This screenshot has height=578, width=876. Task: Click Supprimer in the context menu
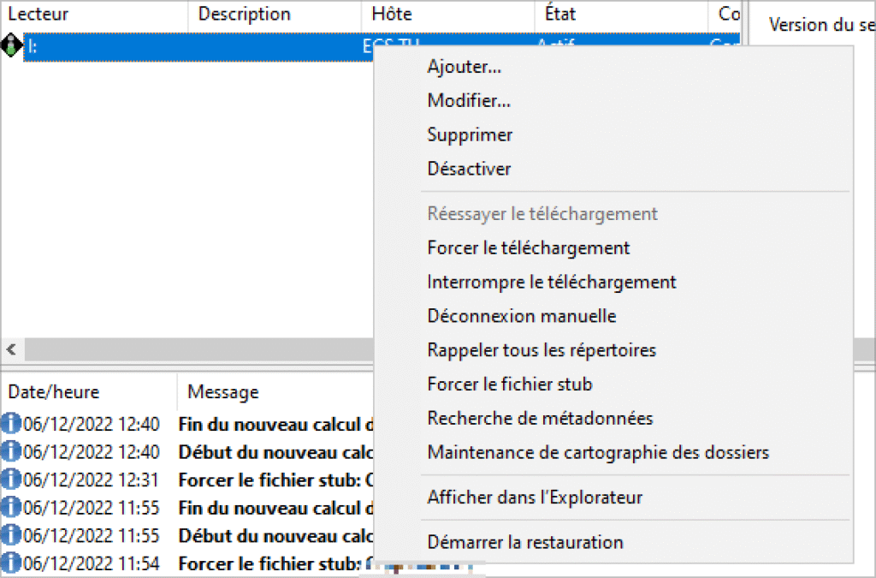tap(470, 135)
